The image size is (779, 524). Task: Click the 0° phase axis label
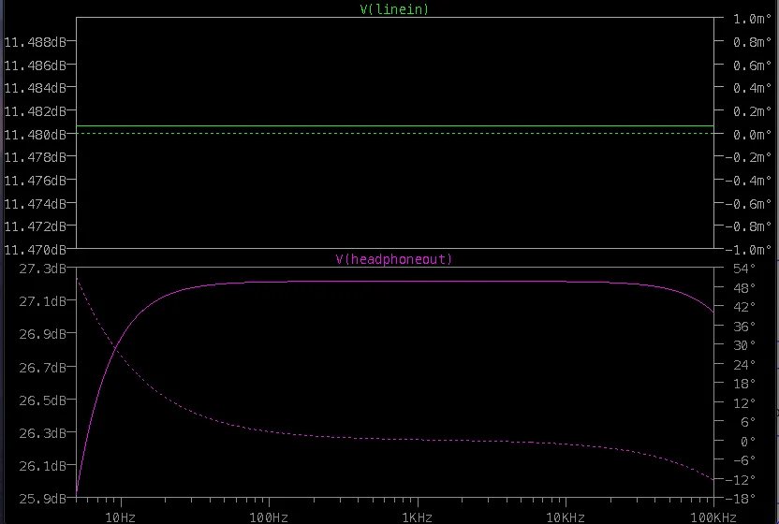click(748, 442)
